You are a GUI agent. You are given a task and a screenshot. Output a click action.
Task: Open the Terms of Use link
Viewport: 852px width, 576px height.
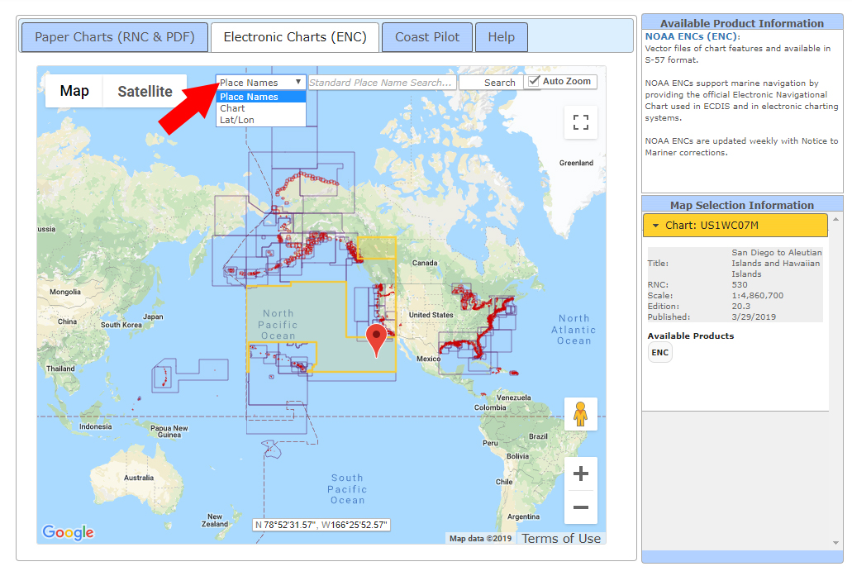click(561, 539)
